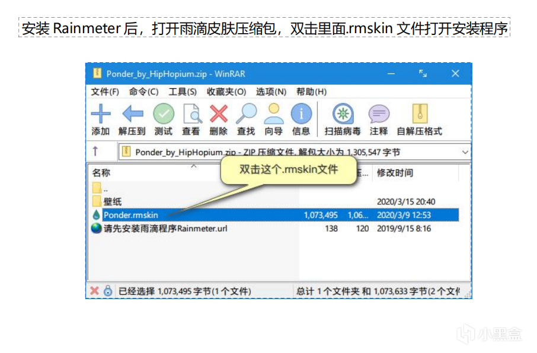
Task: Click the 解压到 (Extract to) toolbar icon
Action: (133, 114)
